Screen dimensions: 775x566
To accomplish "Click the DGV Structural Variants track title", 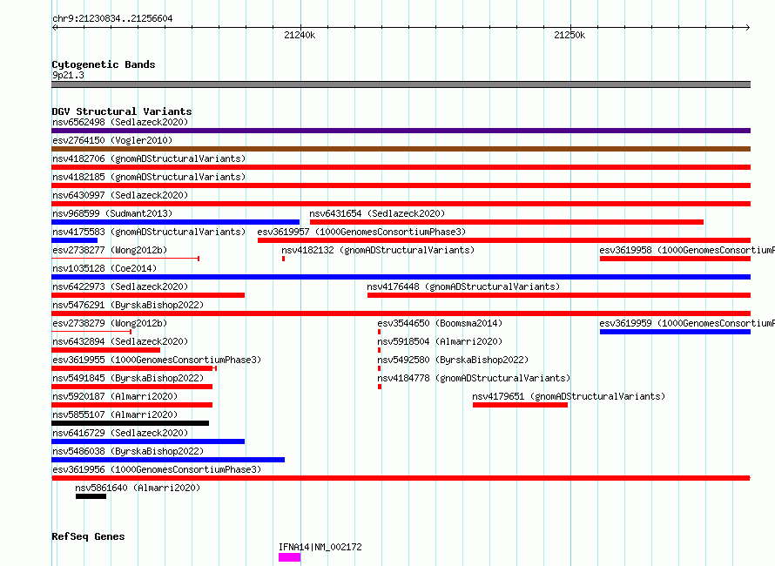I will click(122, 111).
